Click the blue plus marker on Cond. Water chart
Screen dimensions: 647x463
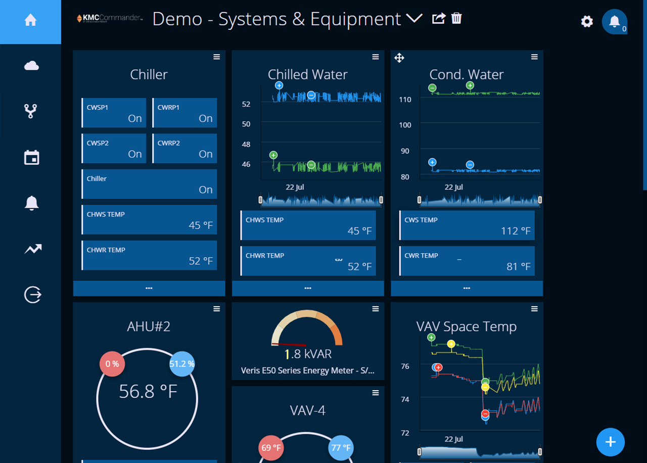coord(432,163)
